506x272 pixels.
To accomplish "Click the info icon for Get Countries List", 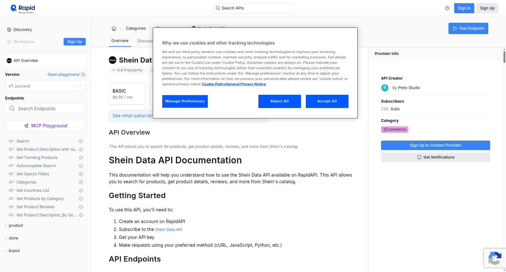I will 81,190.
